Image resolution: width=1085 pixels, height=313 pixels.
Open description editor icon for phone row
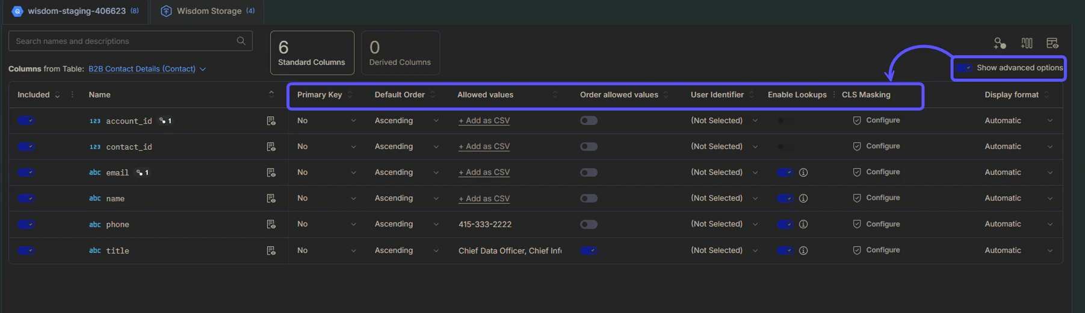271,224
